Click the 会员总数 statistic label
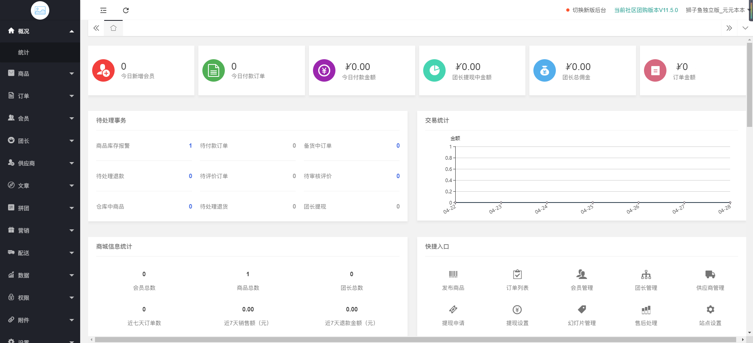 144,288
